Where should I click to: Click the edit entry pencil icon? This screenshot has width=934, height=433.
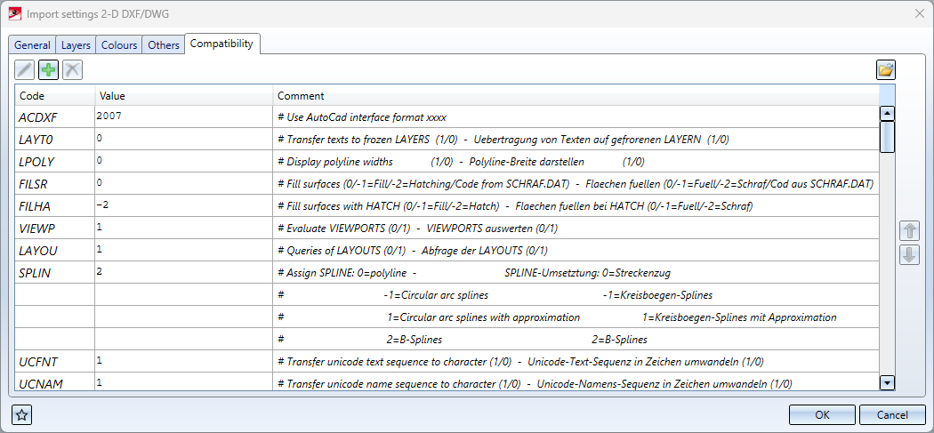click(x=25, y=69)
